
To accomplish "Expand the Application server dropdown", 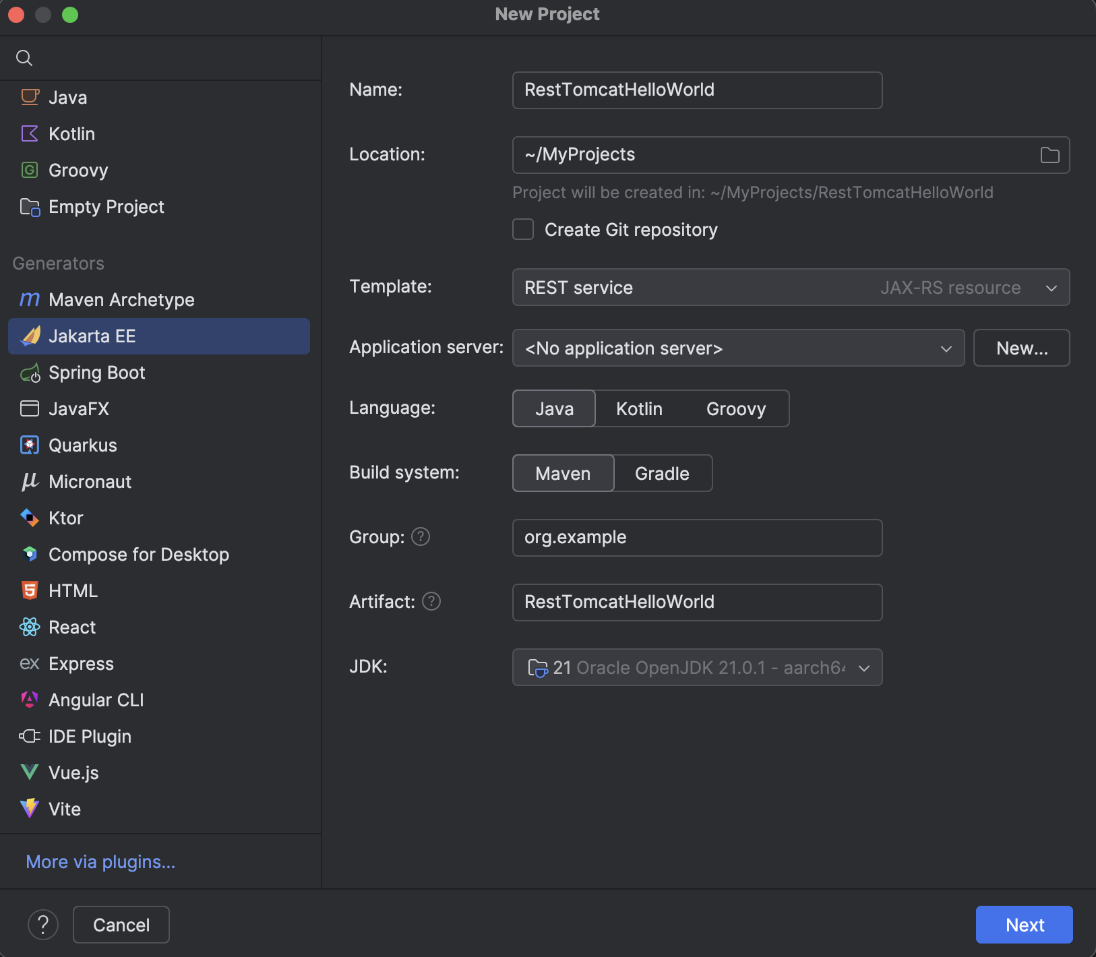I will click(945, 348).
